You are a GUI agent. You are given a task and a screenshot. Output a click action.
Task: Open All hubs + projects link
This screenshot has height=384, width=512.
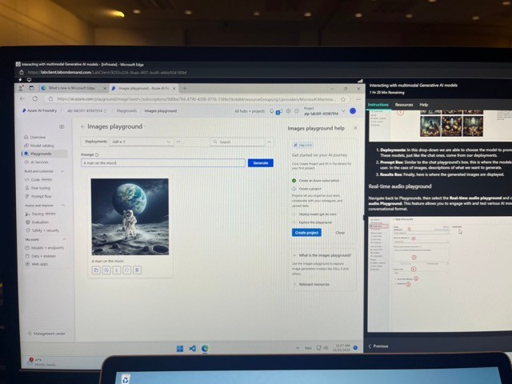250,111
